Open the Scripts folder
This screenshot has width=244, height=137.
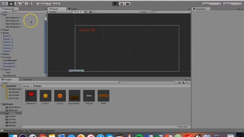pyautogui.click(x=12, y=119)
